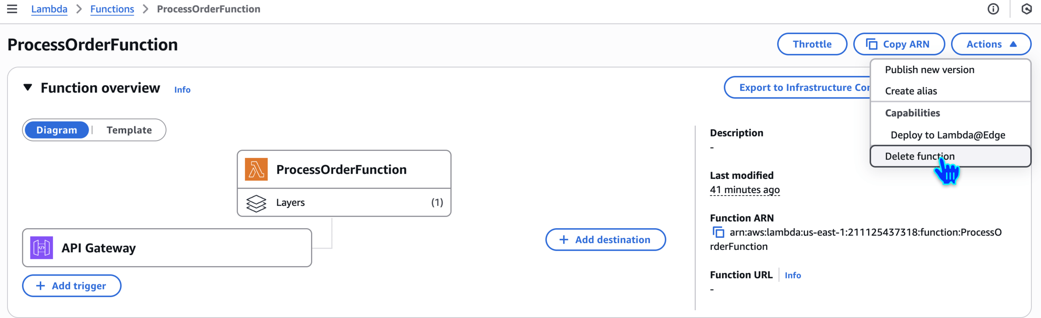Viewport: 1041px width, 318px height.
Task: Close the Actions dropdown
Action: (x=991, y=44)
